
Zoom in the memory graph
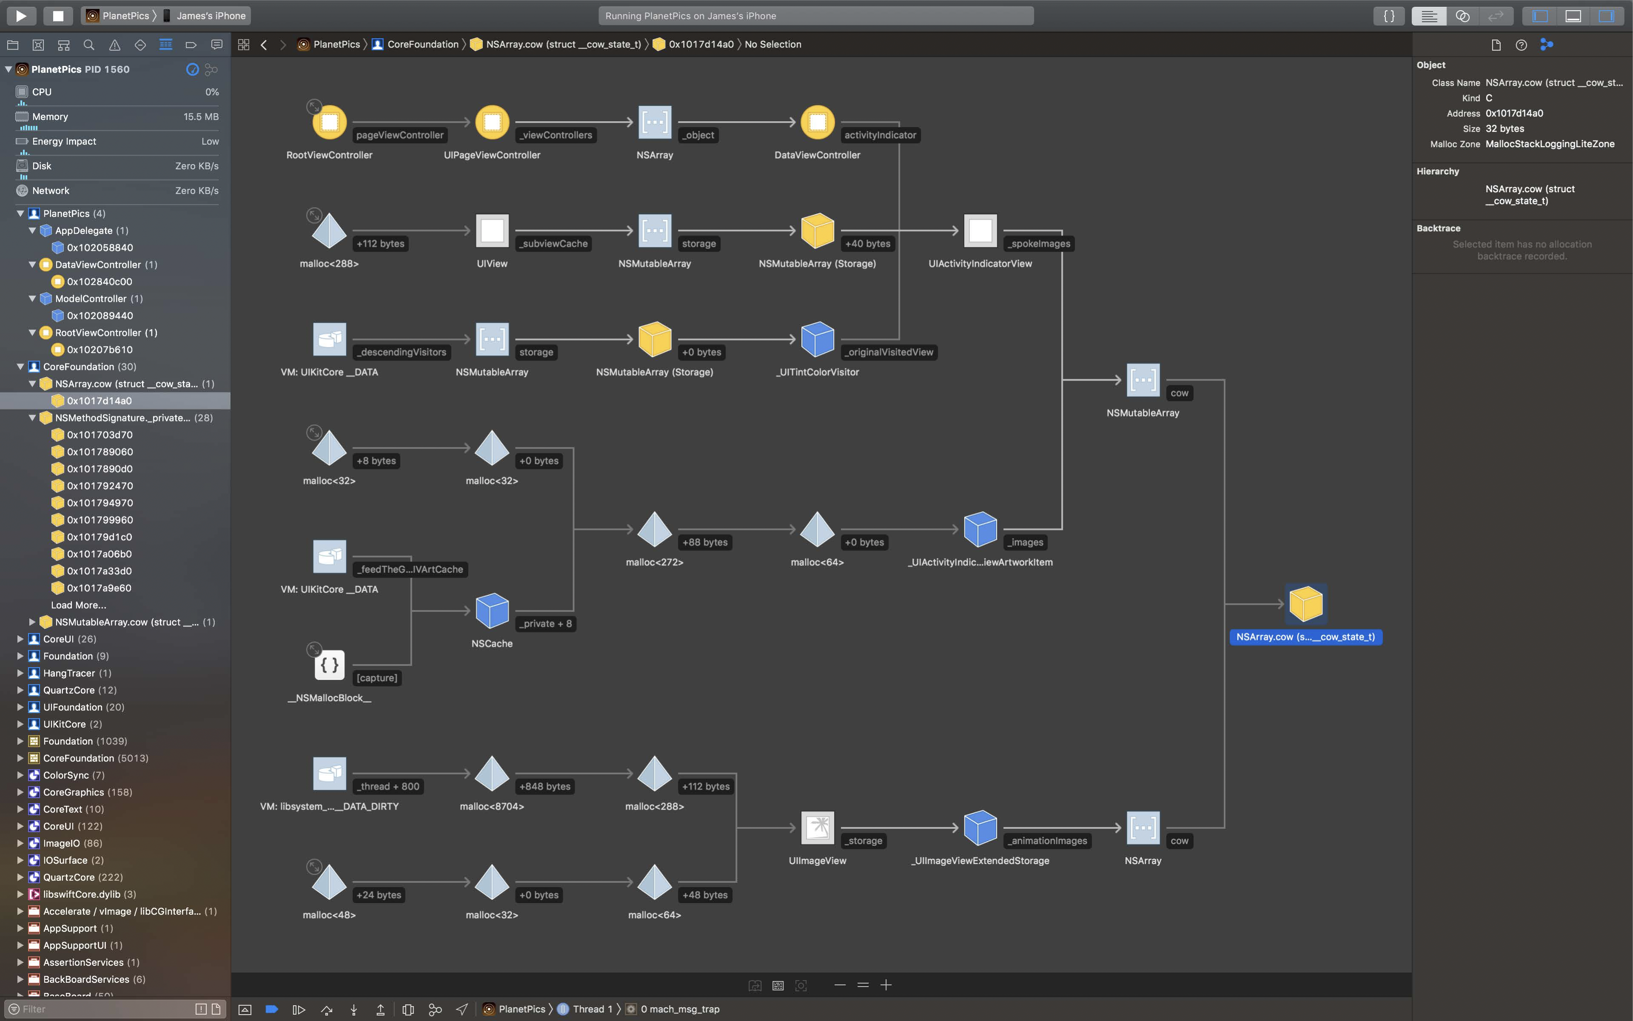886,985
